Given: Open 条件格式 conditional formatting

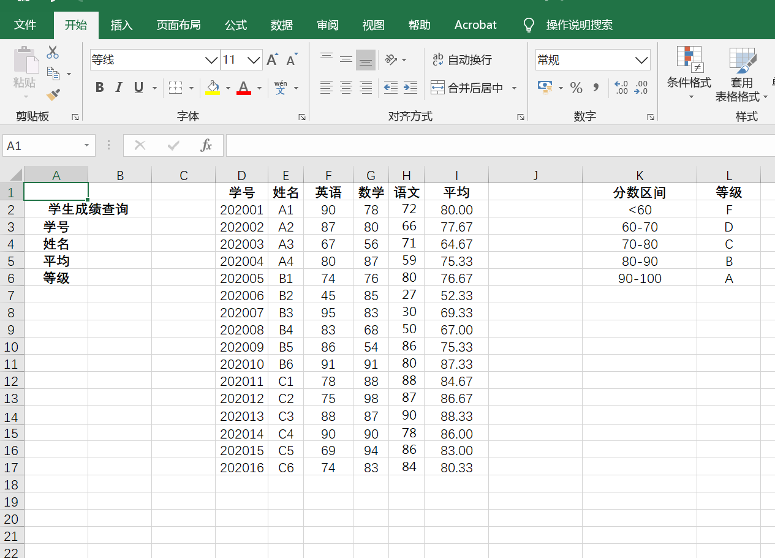Looking at the screenshot, I should click(x=689, y=73).
